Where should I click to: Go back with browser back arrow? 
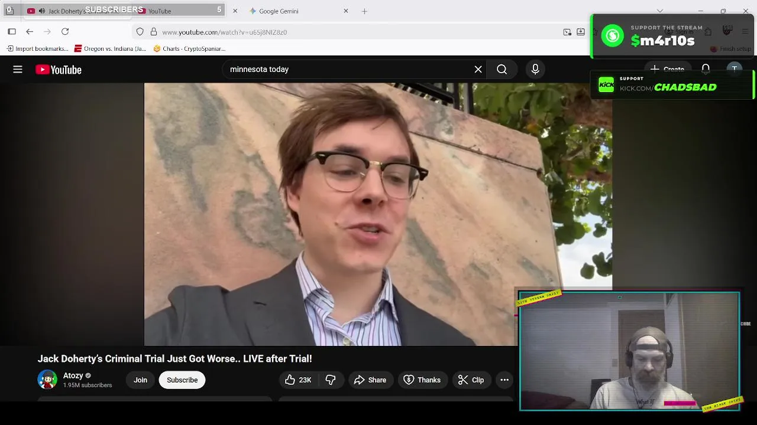click(30, 32)
